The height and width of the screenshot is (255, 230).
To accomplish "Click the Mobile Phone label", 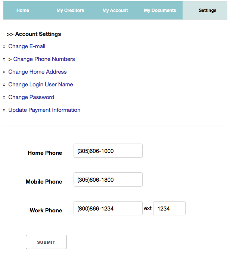I will click(44, 182).
